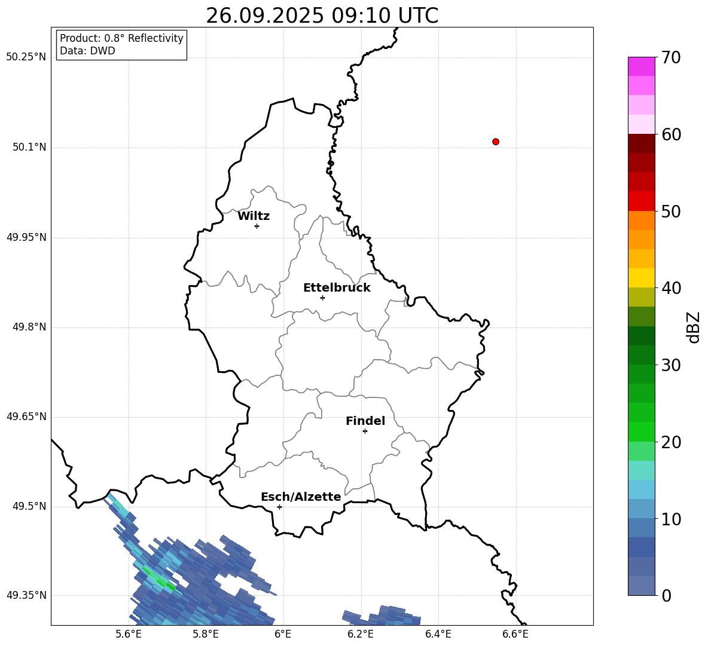Viewport: 708px width, 646px height.
Task: Click the Esch/Alzette station cross marker
Action: (x=279, y=507)
